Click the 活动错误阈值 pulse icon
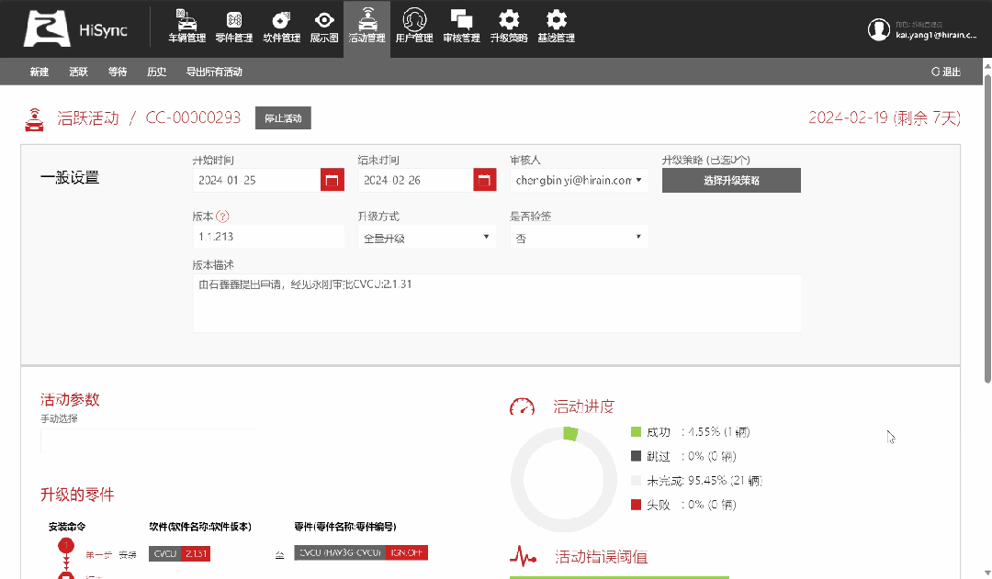The width and height of the screenshot is (992, 579). [524, 556]
